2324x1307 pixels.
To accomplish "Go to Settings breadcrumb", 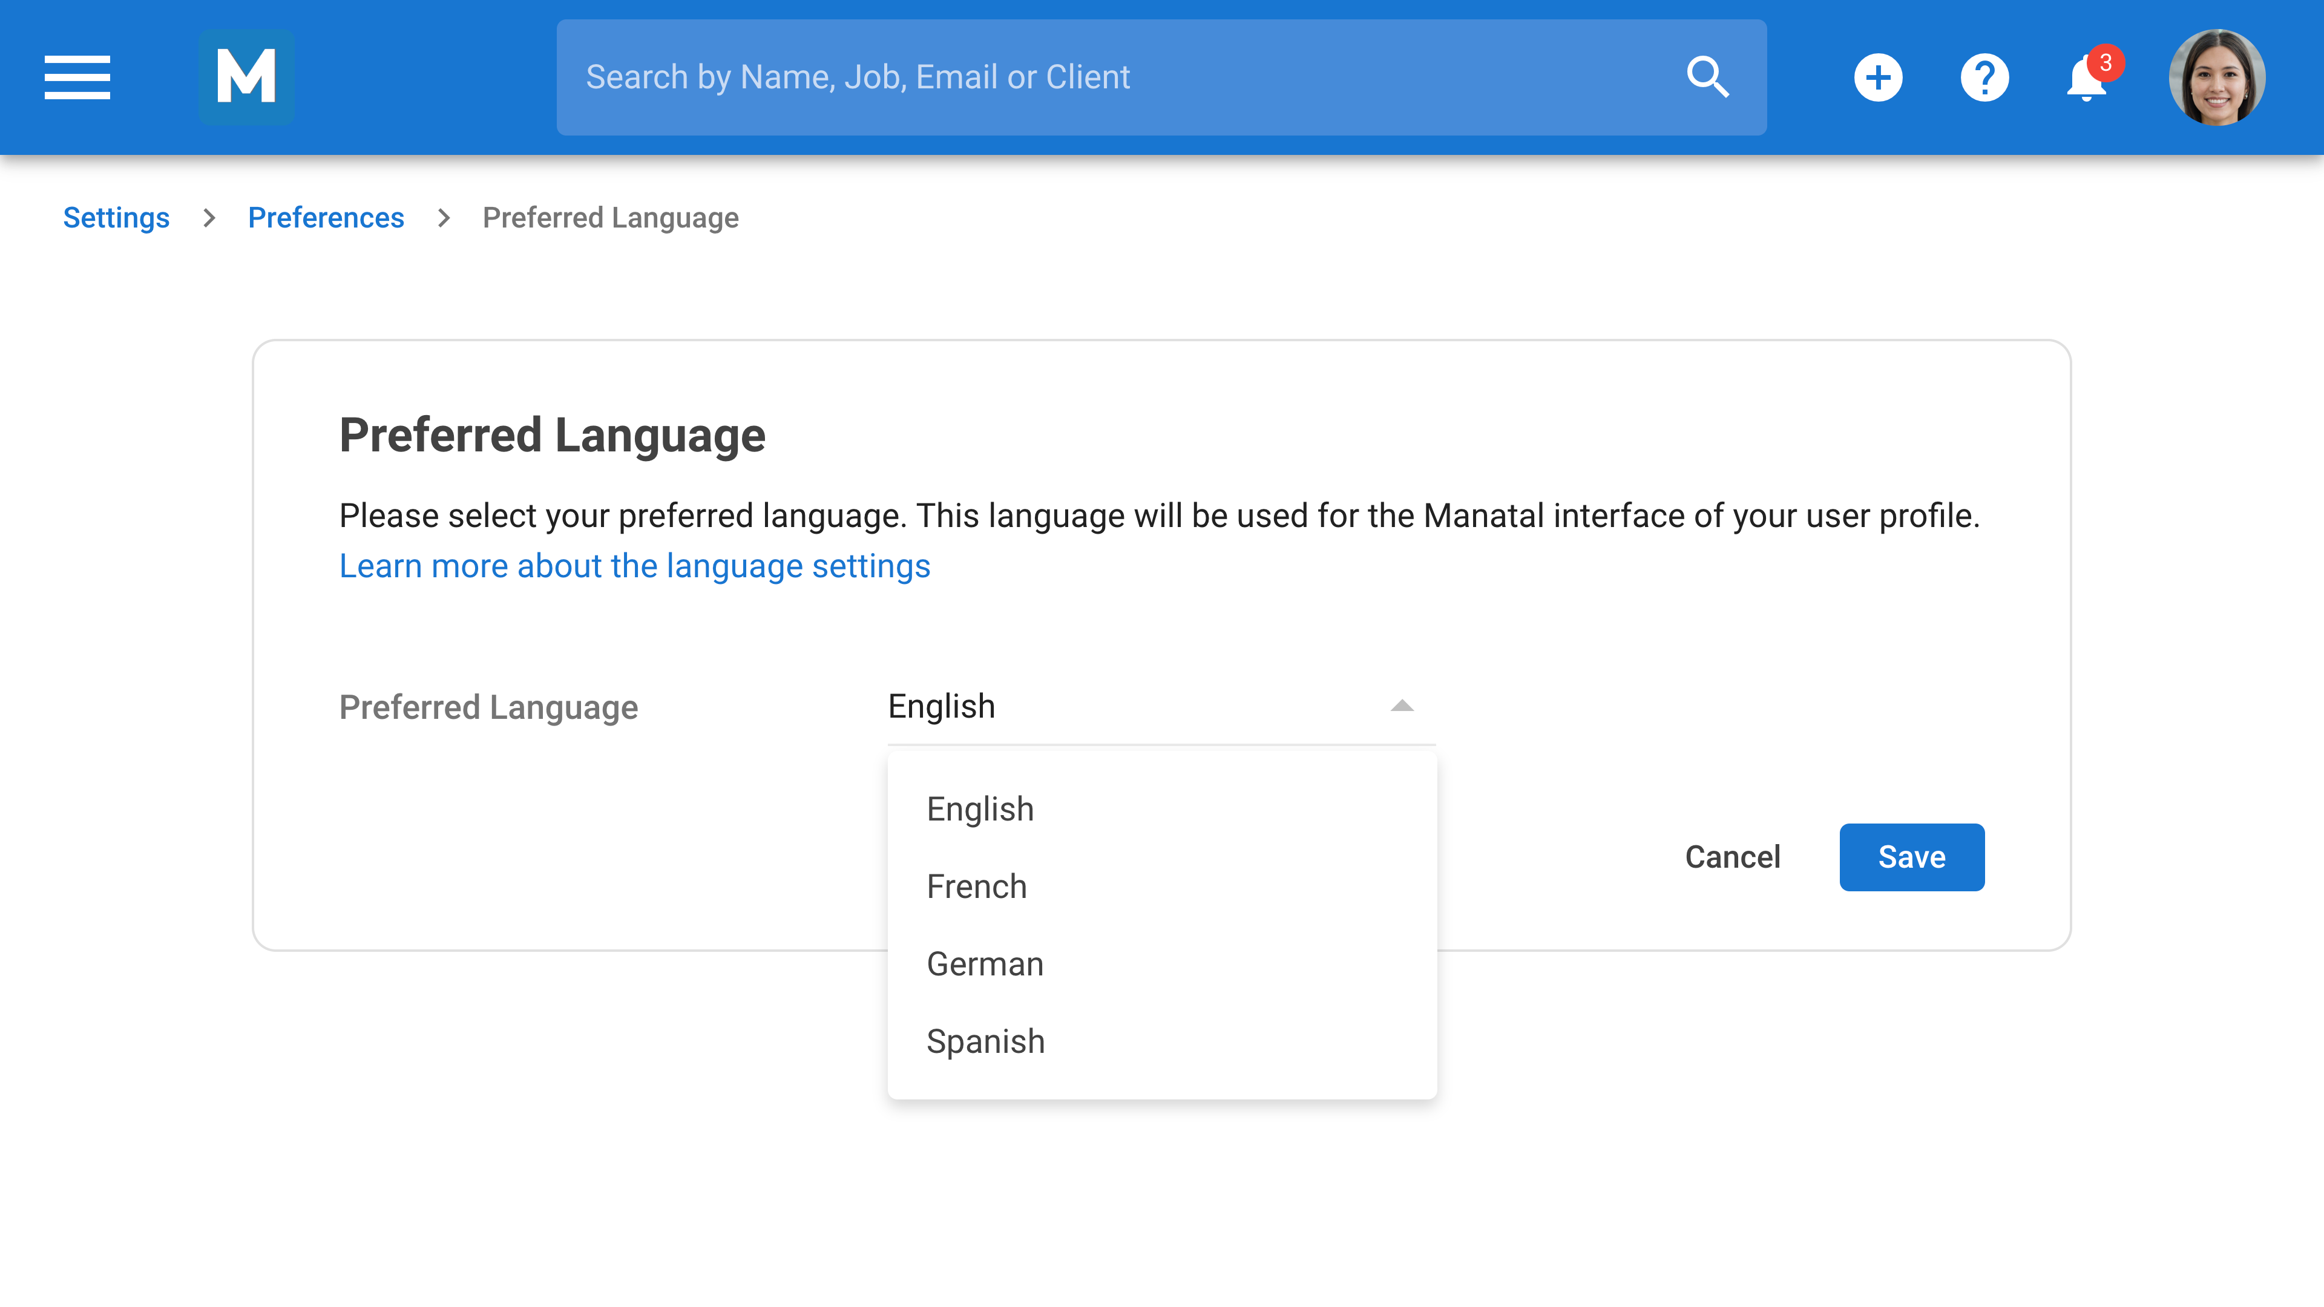I will coord(116,217).
